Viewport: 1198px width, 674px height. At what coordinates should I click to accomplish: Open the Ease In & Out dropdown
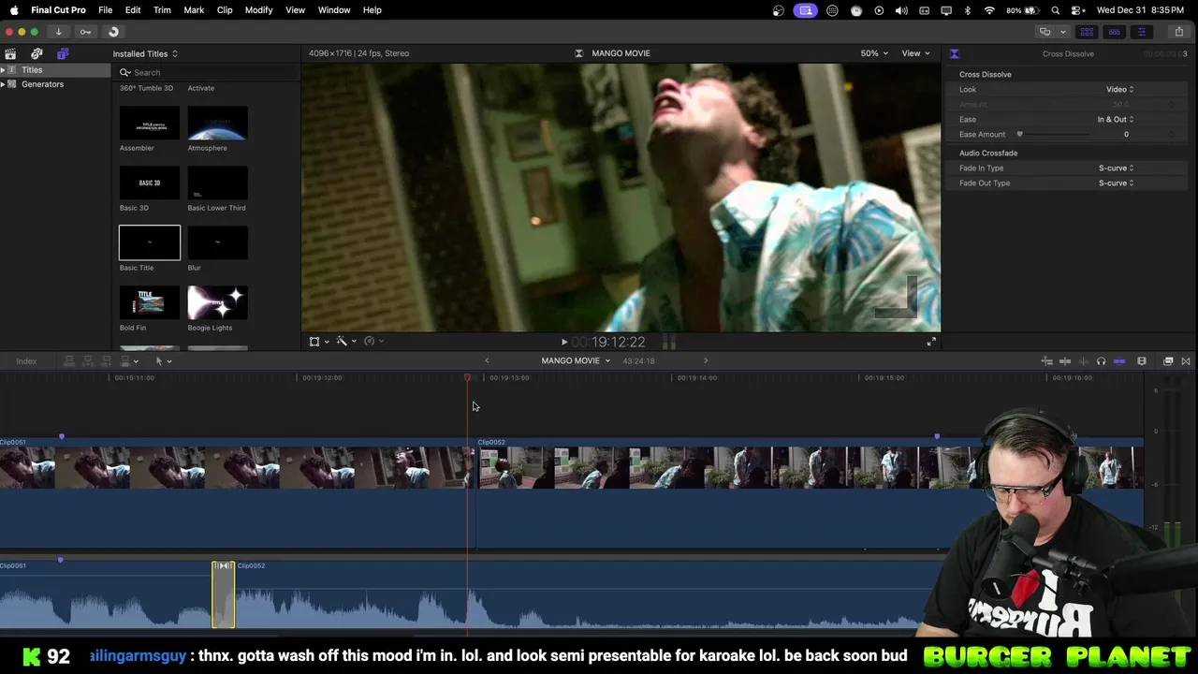[x=1116, y=120]
